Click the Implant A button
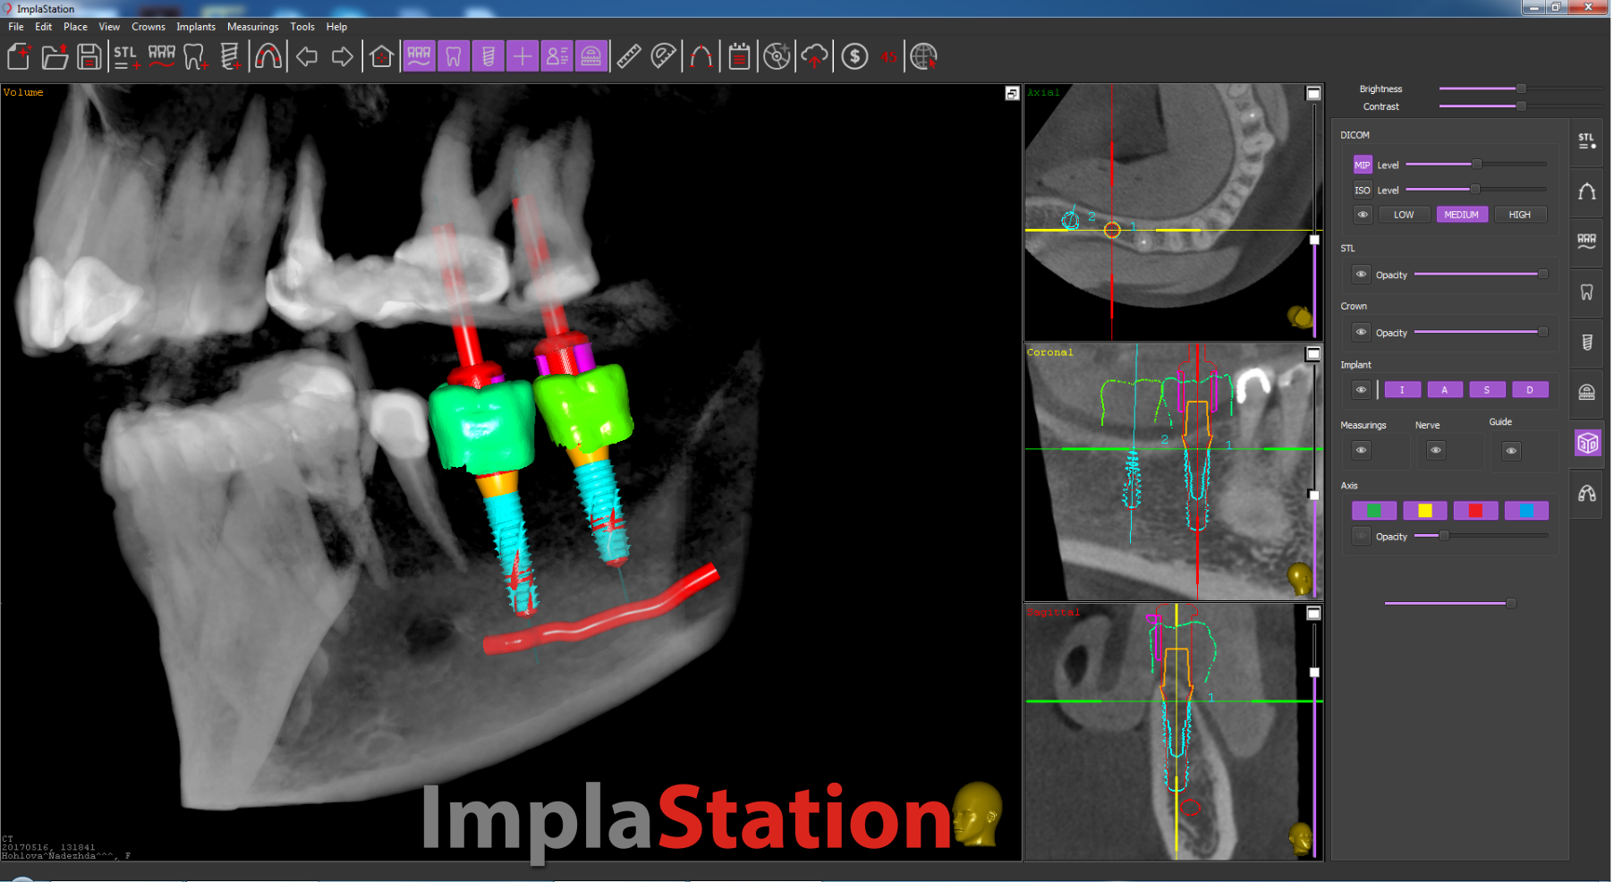The width and height of the screenshot is (1614, 882). tap(1444, 390)
